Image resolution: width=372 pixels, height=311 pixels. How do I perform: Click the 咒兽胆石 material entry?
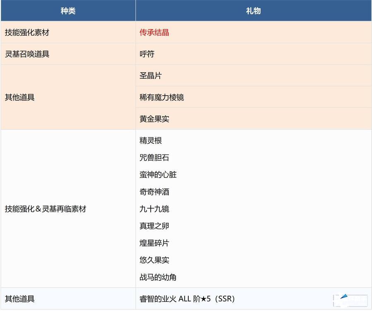click(x=154, y=158)
